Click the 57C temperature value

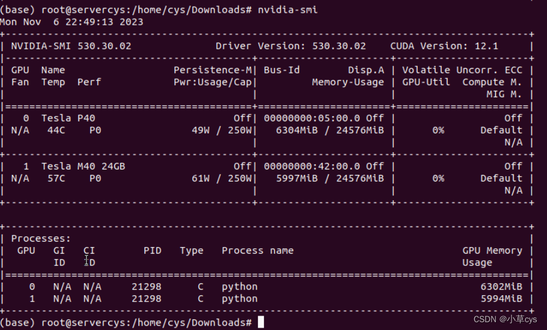[x=56, y=179]
